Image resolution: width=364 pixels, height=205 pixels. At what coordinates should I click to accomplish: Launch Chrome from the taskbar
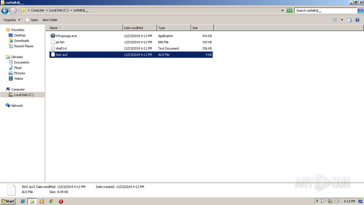click(51, 201)
